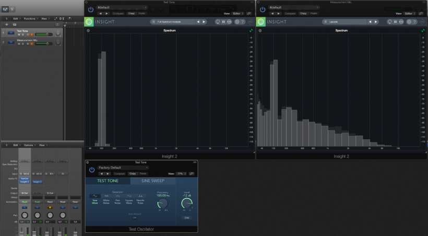
Task: Open help in left Insight plugin
Action: (243, 22)
